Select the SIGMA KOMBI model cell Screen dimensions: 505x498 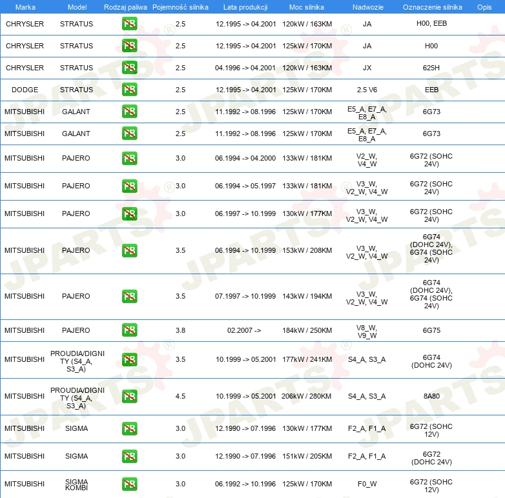76,484
